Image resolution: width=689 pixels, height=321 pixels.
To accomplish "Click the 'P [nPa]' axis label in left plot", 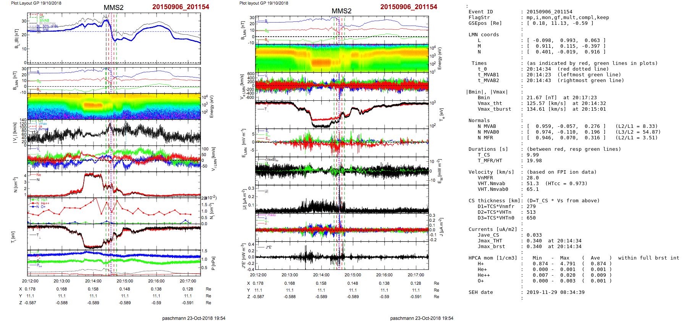I will [x=213, y=263].
